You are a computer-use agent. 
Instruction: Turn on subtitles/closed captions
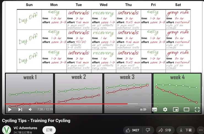pos(154,110)
